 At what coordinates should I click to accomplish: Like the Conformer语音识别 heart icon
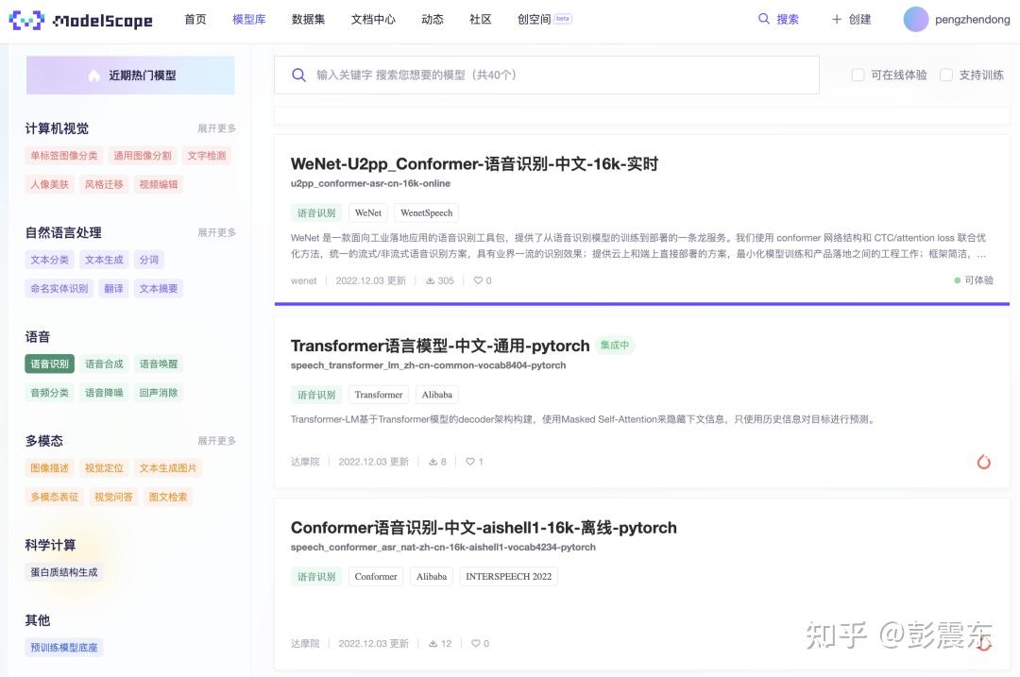(x=476, y=644)
